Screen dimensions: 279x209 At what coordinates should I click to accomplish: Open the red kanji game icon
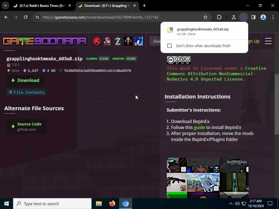point(97,41)
